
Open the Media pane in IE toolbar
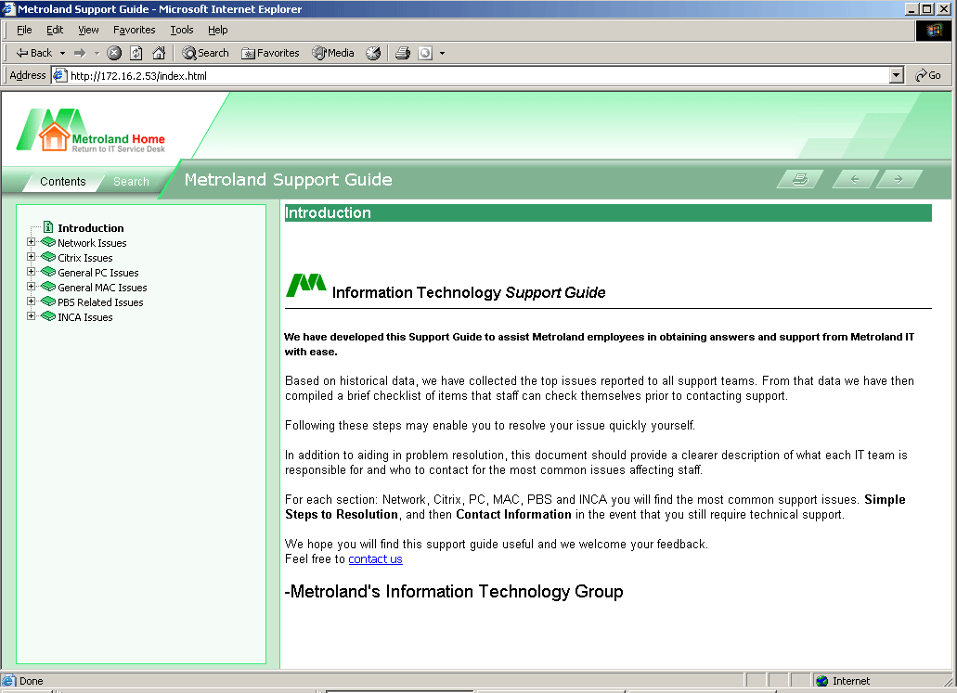click(332, 53)
